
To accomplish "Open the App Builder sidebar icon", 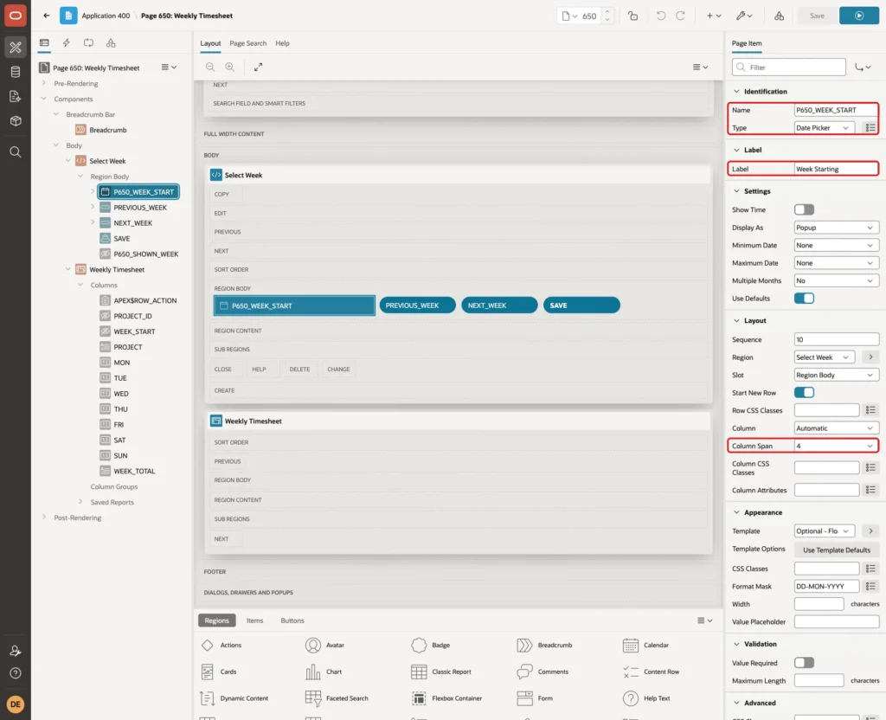I will 16,48.
